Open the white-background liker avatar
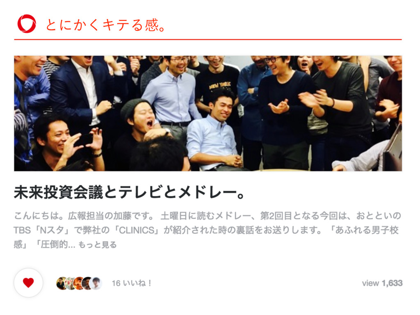This screenshot has width=420, height=315. (96, 283)
